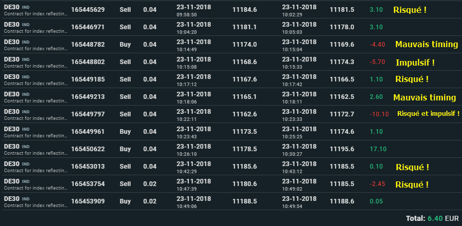Click the "Risqué et impulsif !" note

tap(428, 114)
